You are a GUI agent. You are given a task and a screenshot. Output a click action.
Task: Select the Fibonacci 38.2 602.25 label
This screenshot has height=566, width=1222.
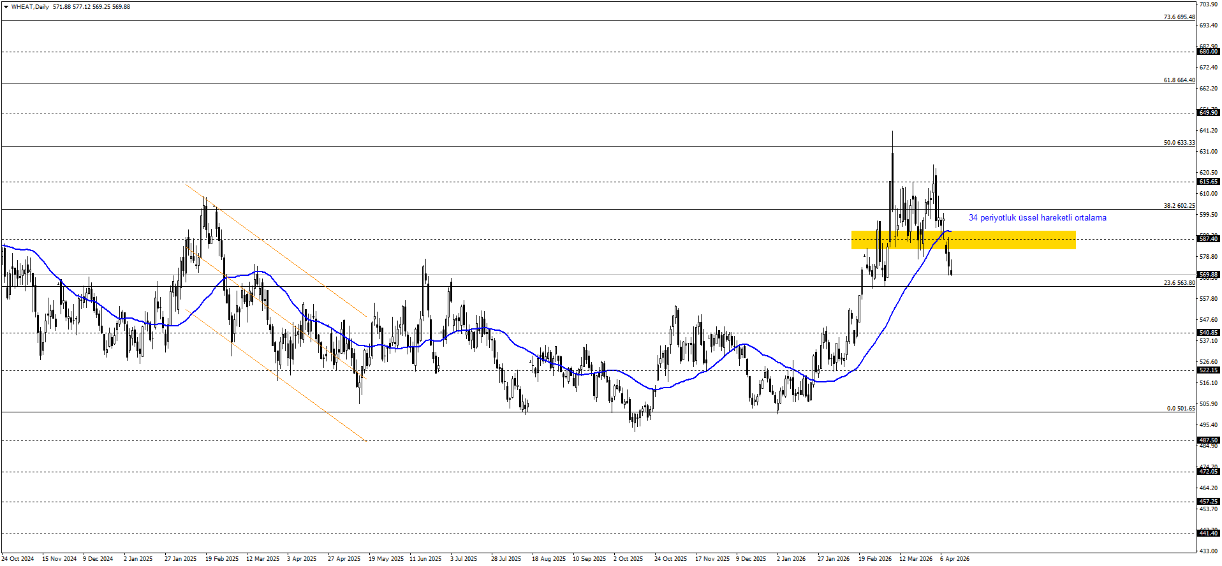click(x=1179, y=206)
